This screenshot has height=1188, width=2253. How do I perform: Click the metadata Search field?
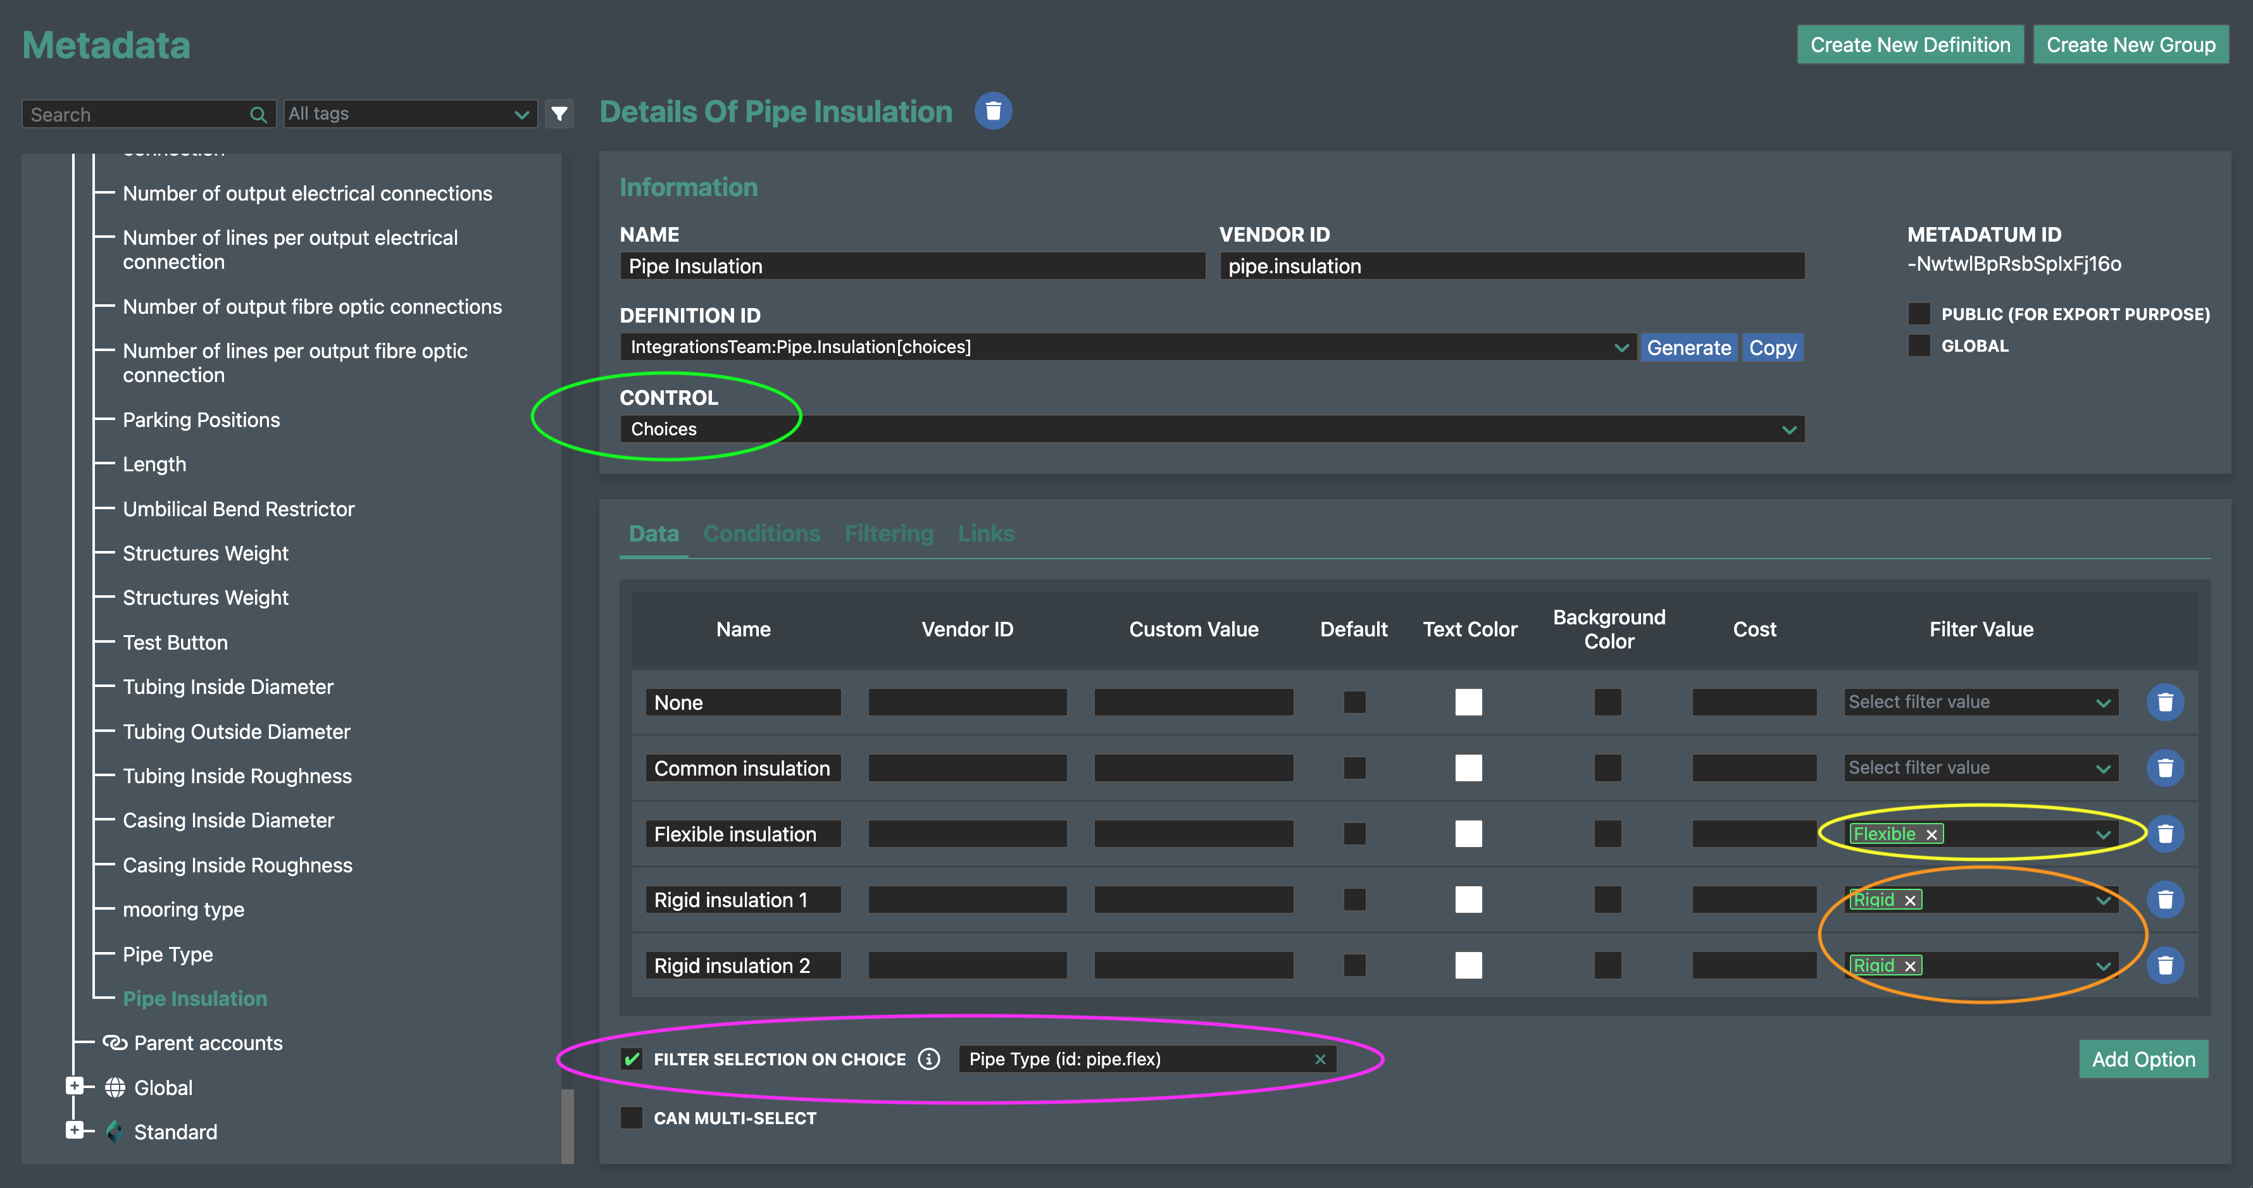point(149,114)
